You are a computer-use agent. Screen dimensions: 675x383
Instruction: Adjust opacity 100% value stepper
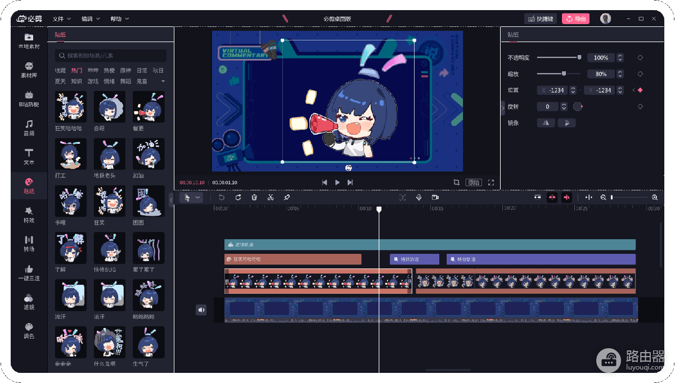[x=620, y=58]
